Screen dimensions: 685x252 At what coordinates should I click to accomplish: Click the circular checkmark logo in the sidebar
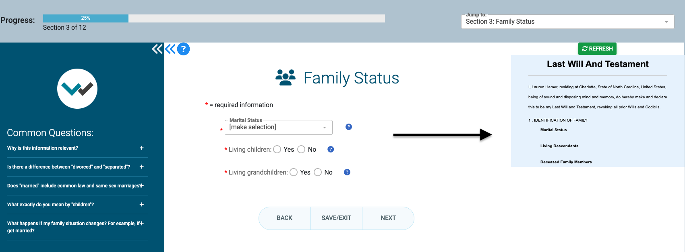click(x=77, y=88)
